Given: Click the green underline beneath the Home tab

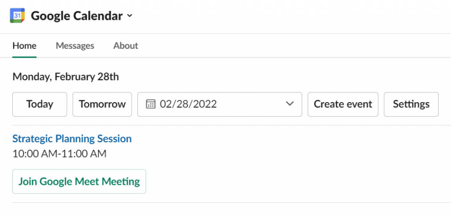Looking at the screenshot, I should pos(24,57).
